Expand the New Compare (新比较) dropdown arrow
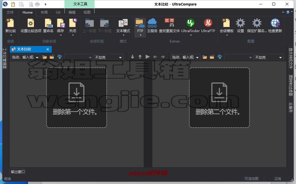 click(x=11, y=35)
